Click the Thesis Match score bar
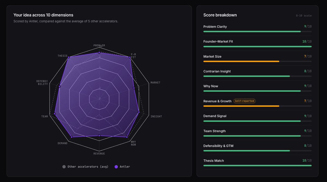This screenshot has width=327, height=182. pos(258,165)
